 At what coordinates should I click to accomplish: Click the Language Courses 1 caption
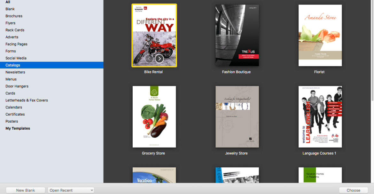pos(319,153)
